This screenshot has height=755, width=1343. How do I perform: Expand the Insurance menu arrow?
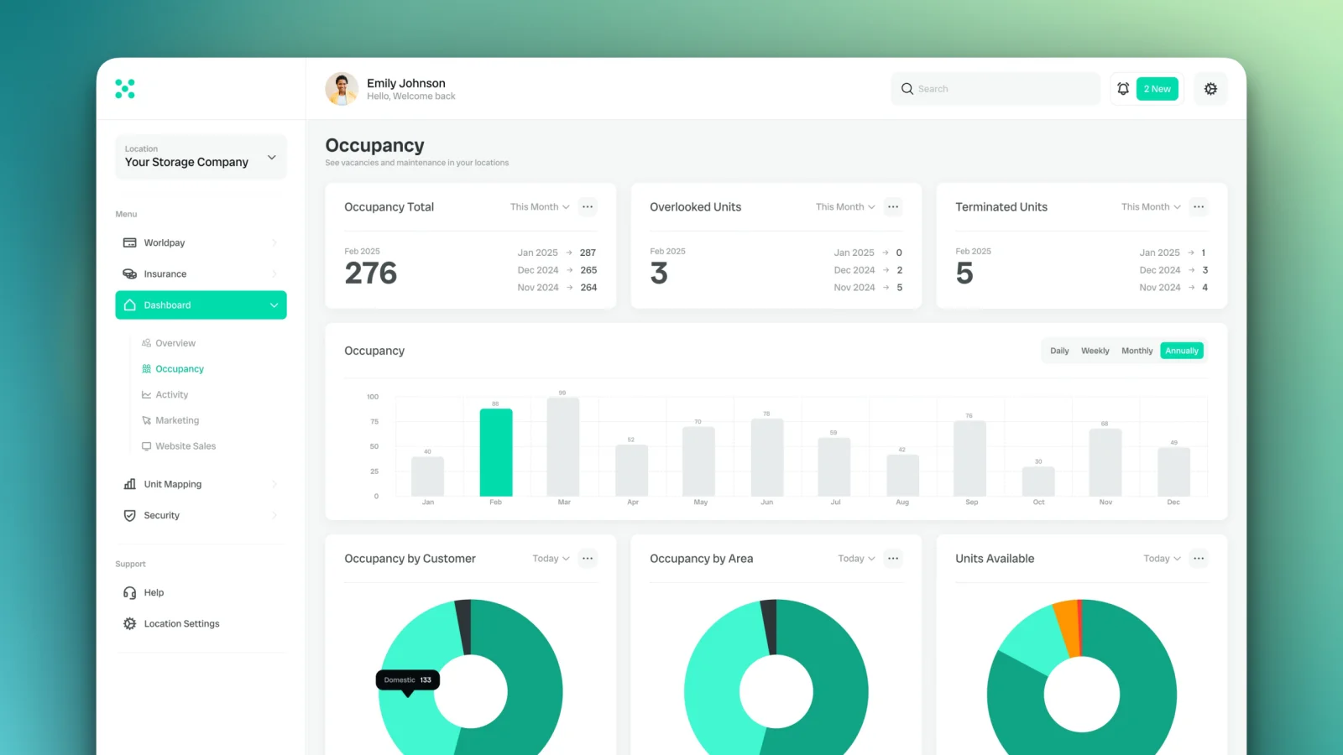[x=274, y=274]
